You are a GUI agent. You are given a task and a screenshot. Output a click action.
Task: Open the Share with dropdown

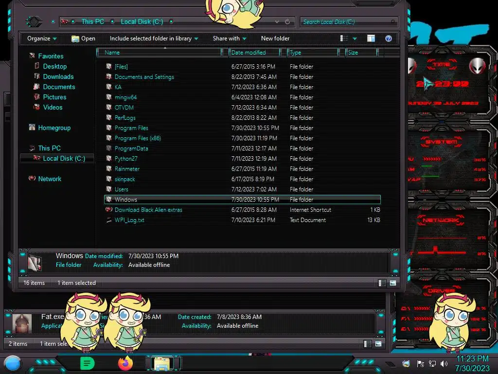tap(230, 38)
